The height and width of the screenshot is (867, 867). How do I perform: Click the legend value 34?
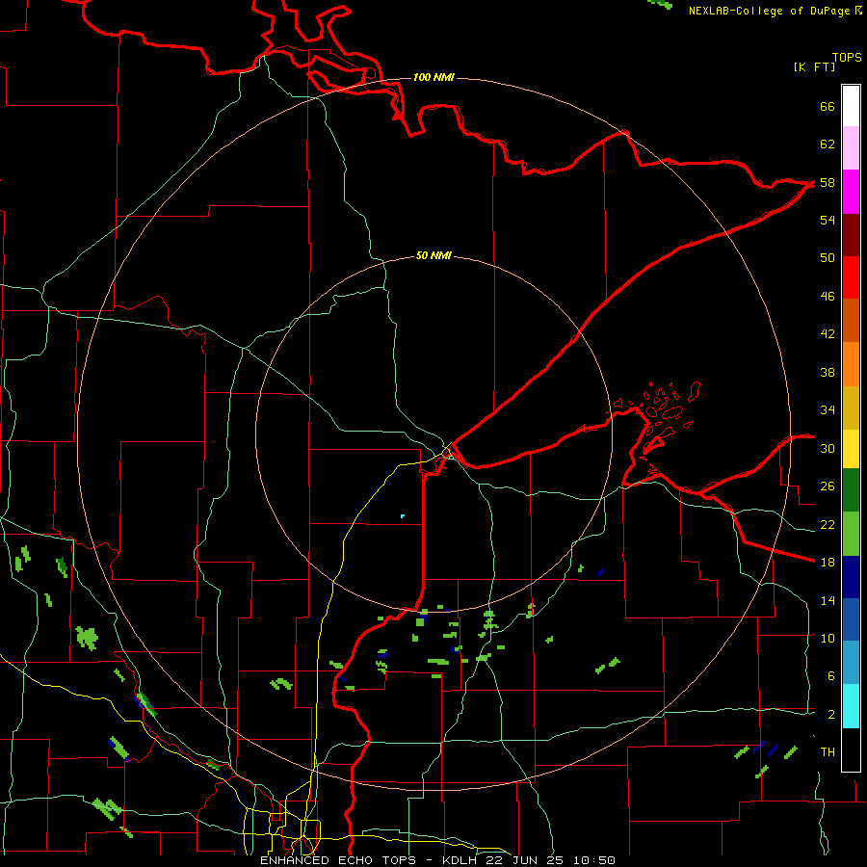[828, 410]
